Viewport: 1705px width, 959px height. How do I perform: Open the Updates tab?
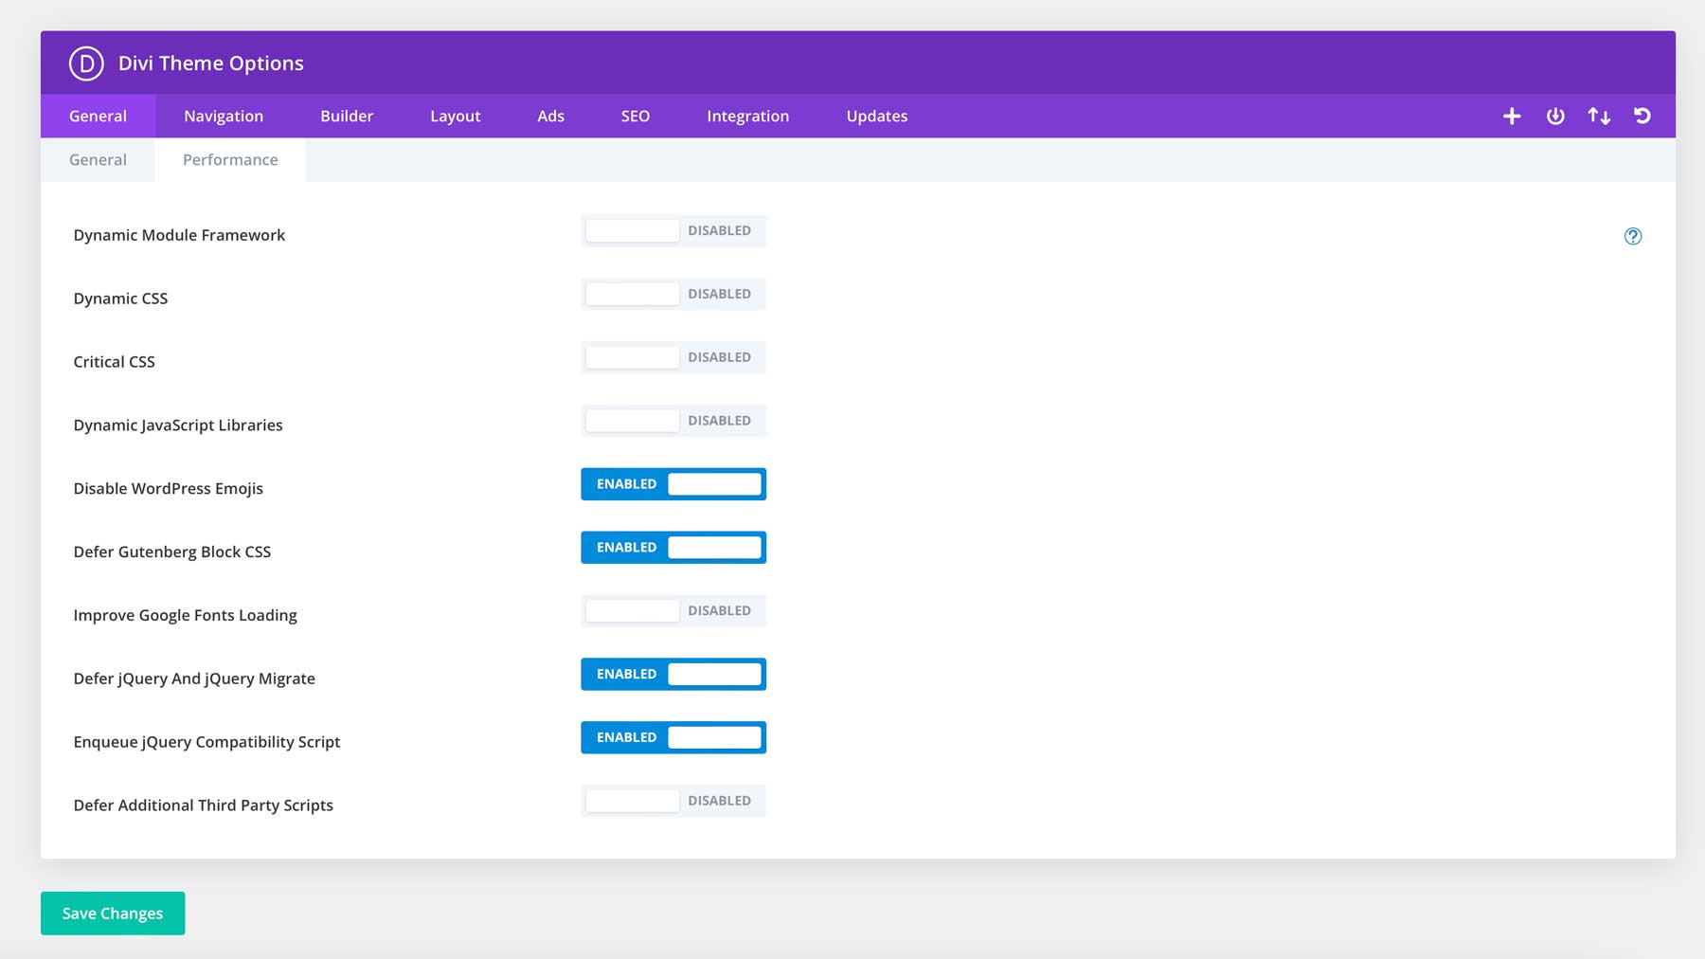tap(876, 116)
